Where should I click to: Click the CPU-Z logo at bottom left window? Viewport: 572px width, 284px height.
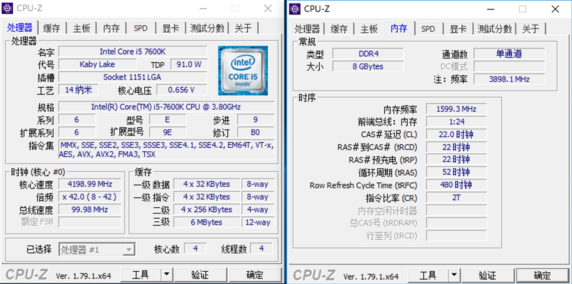[x=27, y=274]
